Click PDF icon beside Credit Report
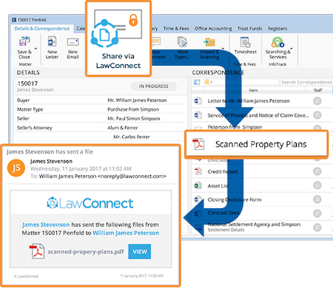 click(198, 171)
